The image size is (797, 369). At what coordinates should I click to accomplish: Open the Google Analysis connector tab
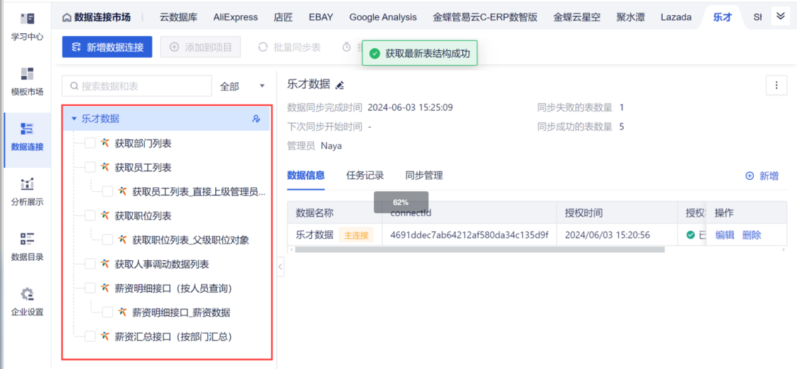[383, 17]
